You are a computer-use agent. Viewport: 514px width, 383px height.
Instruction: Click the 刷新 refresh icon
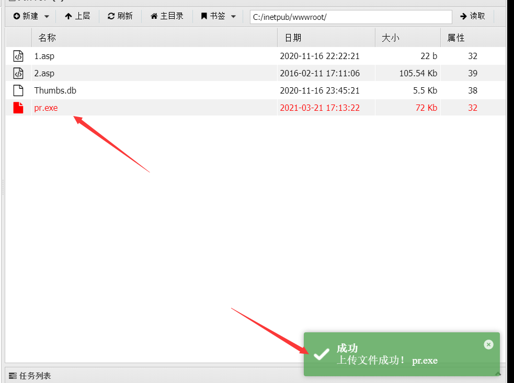(x=111, y=16)
